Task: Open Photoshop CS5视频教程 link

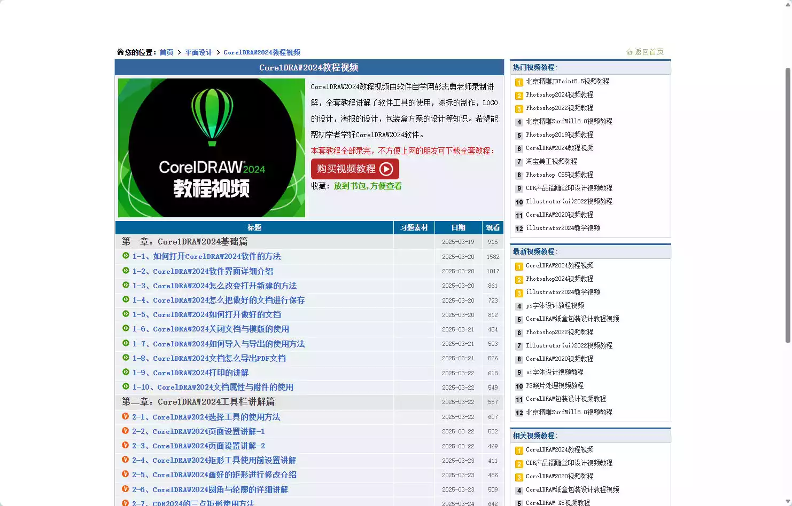Action: tap(560, 175)
